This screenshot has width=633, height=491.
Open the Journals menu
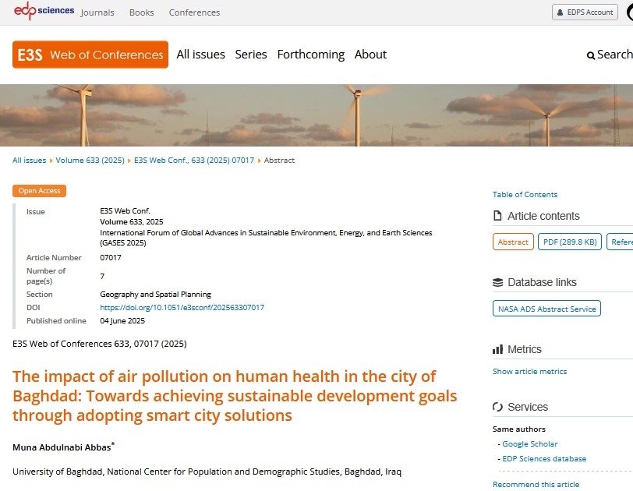coord(97,12)
